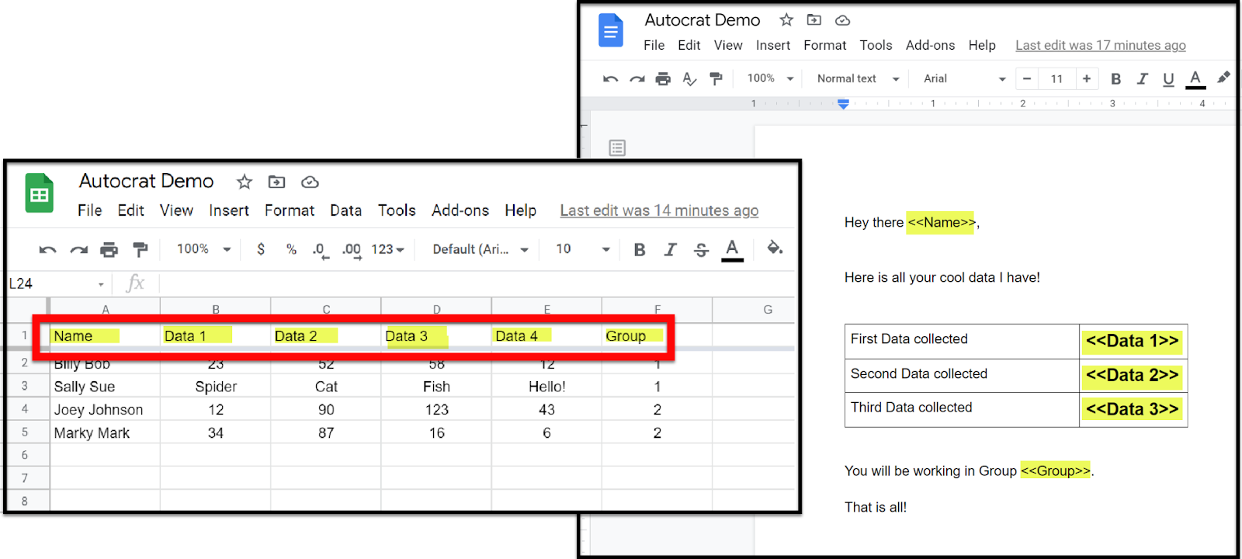Click the Google Sheets home icon
The height and width of the screenshot is (559, 1242).
tap(39, 193)
